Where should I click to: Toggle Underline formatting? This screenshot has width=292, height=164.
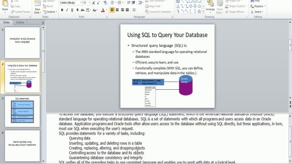pos(72,10)
